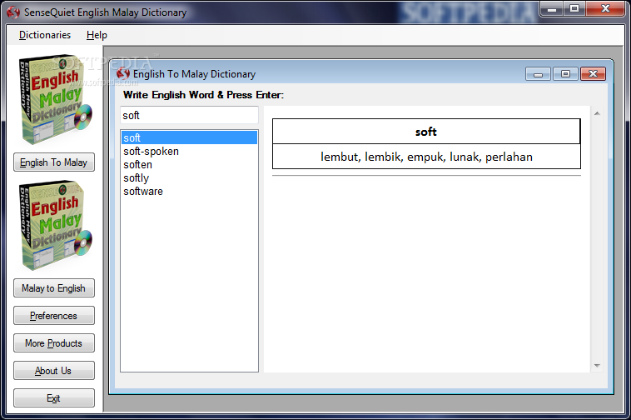Click the Malay to English button

[x=54, y=288]
